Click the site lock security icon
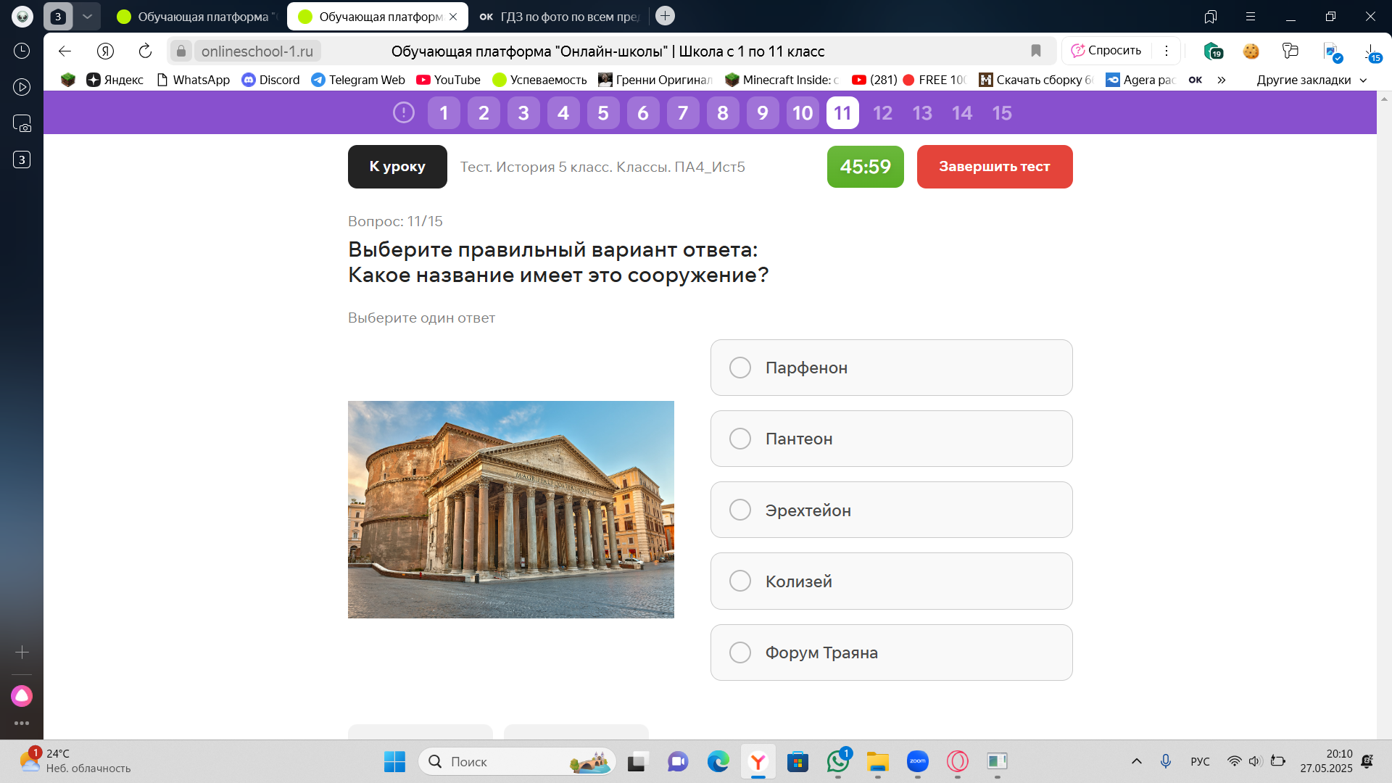The height and width of the screenshot is (783, 1392). click(x=181, y=51)
